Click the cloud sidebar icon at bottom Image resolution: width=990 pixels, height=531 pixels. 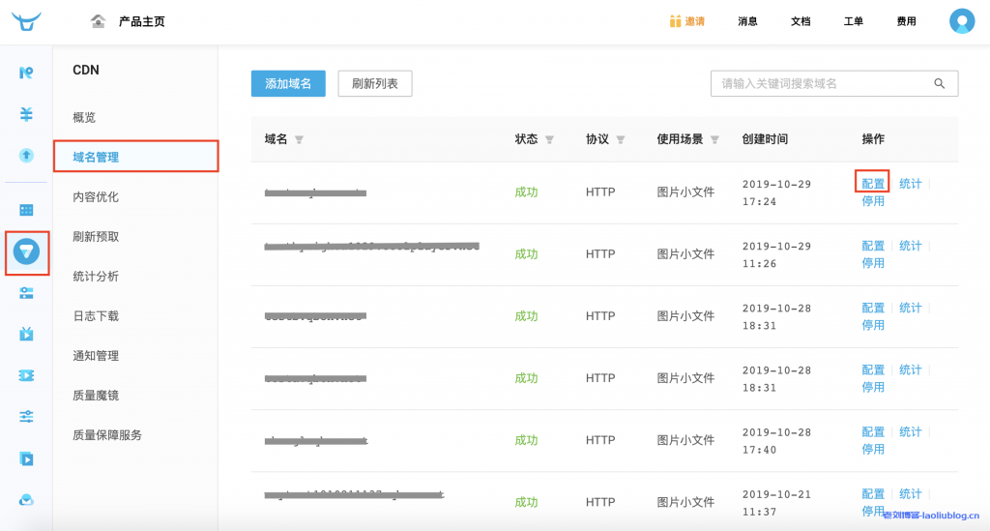point(26,500)
